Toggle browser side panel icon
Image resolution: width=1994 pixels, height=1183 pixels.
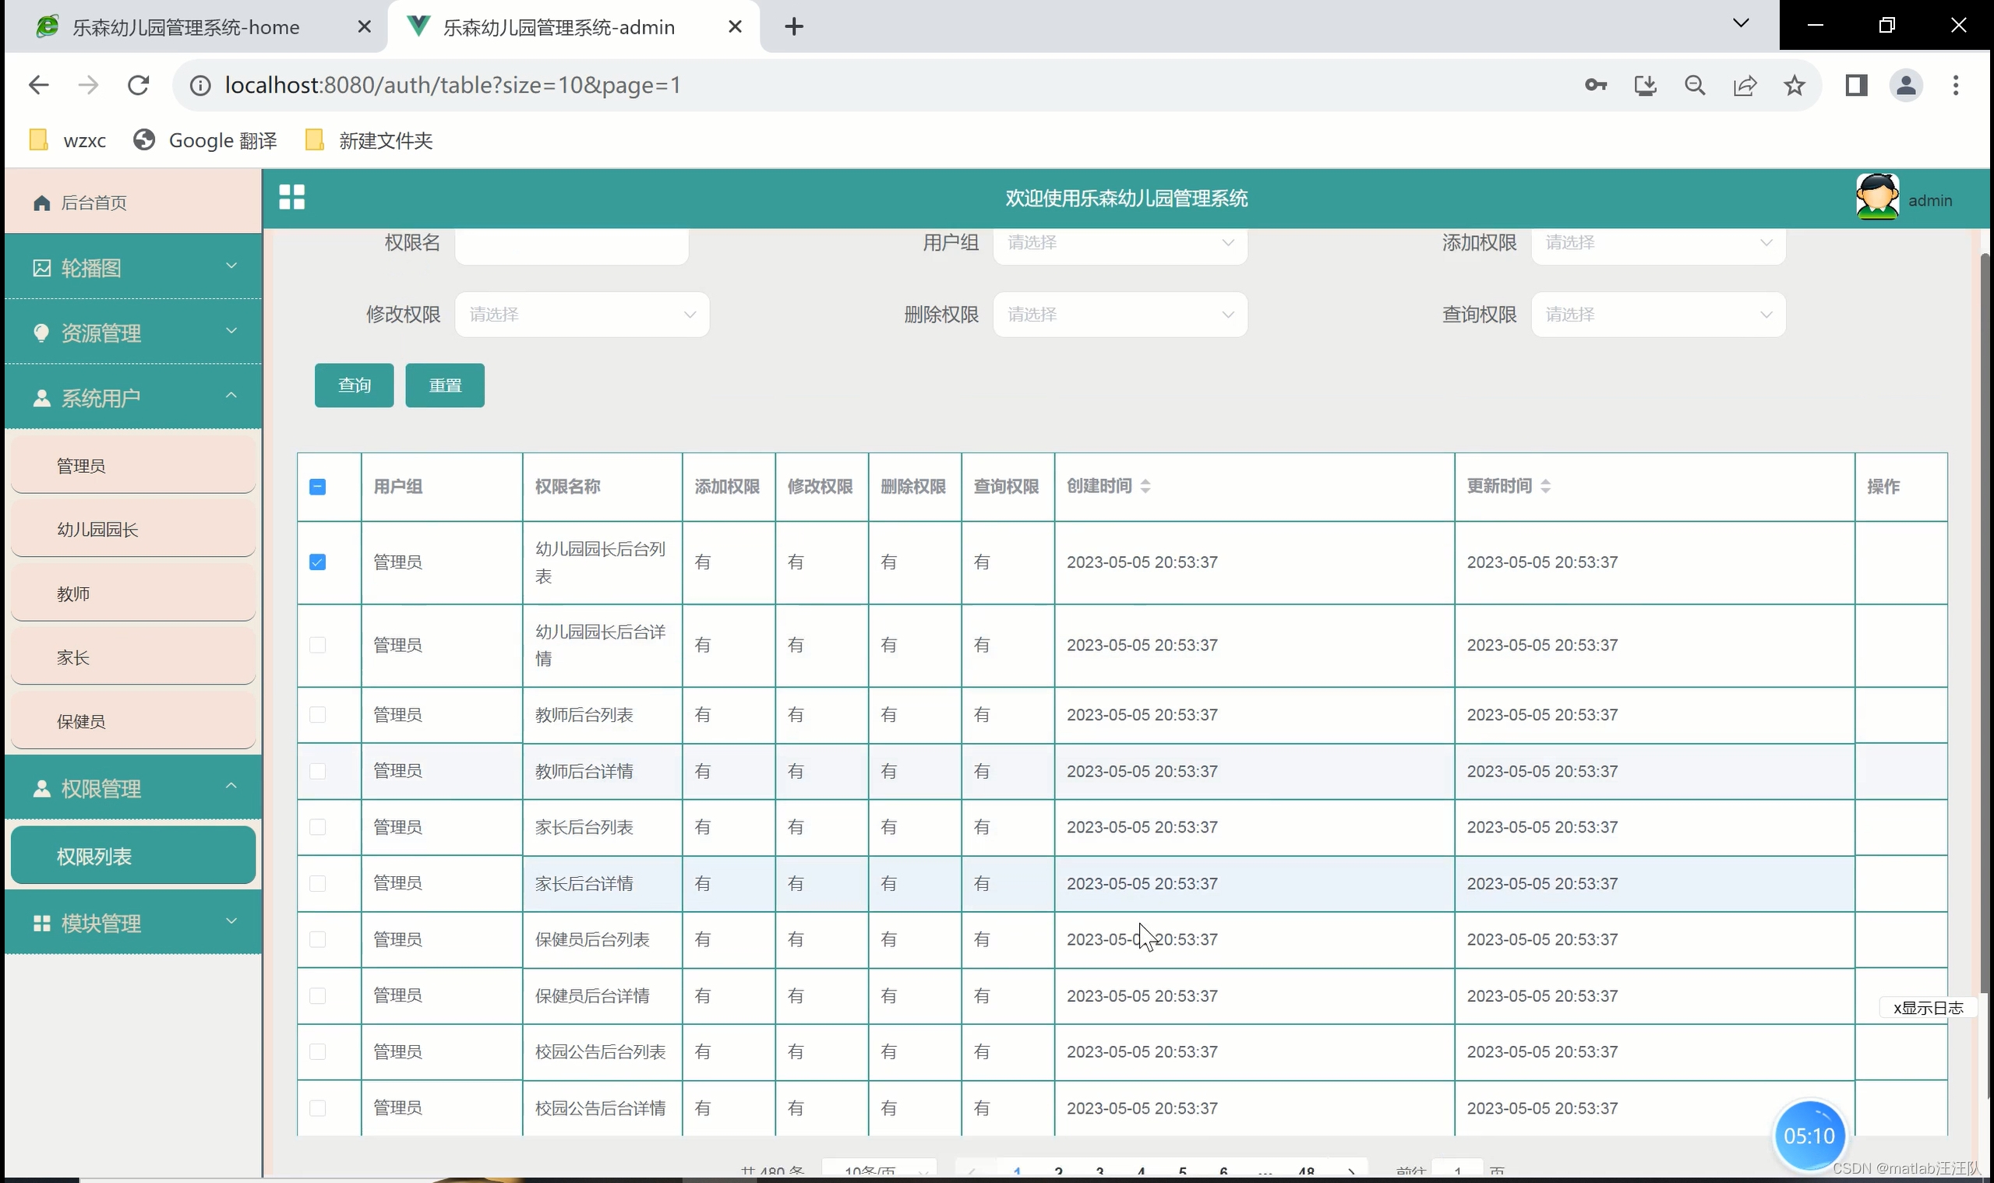pos(1856,86)
